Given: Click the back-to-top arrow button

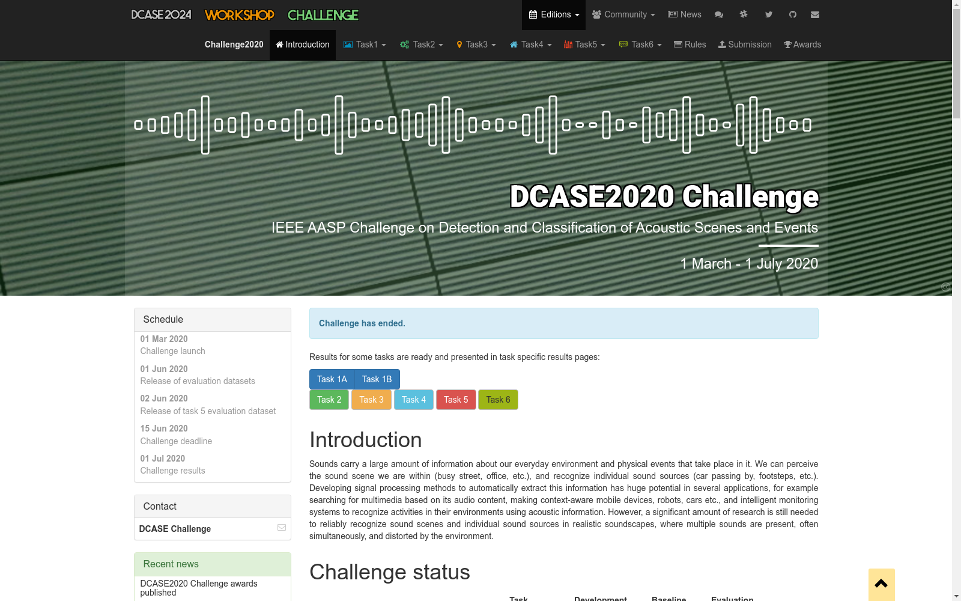Looking at the screenshot, I should (x=881, y=584).
